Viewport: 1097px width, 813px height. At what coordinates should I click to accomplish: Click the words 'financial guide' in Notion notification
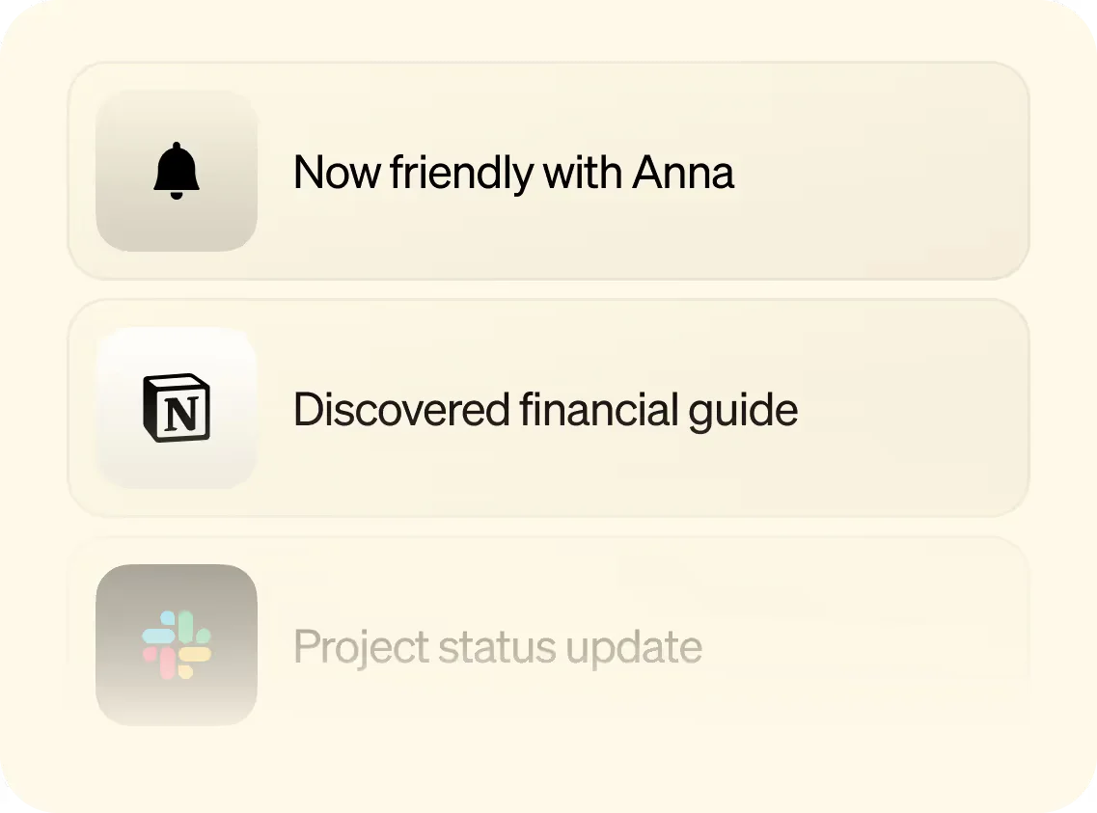pyautogui.click(x=659, y=410)
